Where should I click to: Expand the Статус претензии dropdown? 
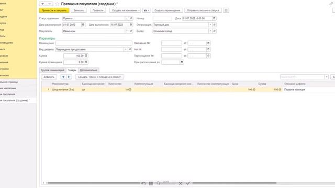127,18
